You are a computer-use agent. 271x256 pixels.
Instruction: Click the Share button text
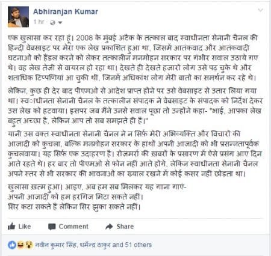click(x=125, y=227)
